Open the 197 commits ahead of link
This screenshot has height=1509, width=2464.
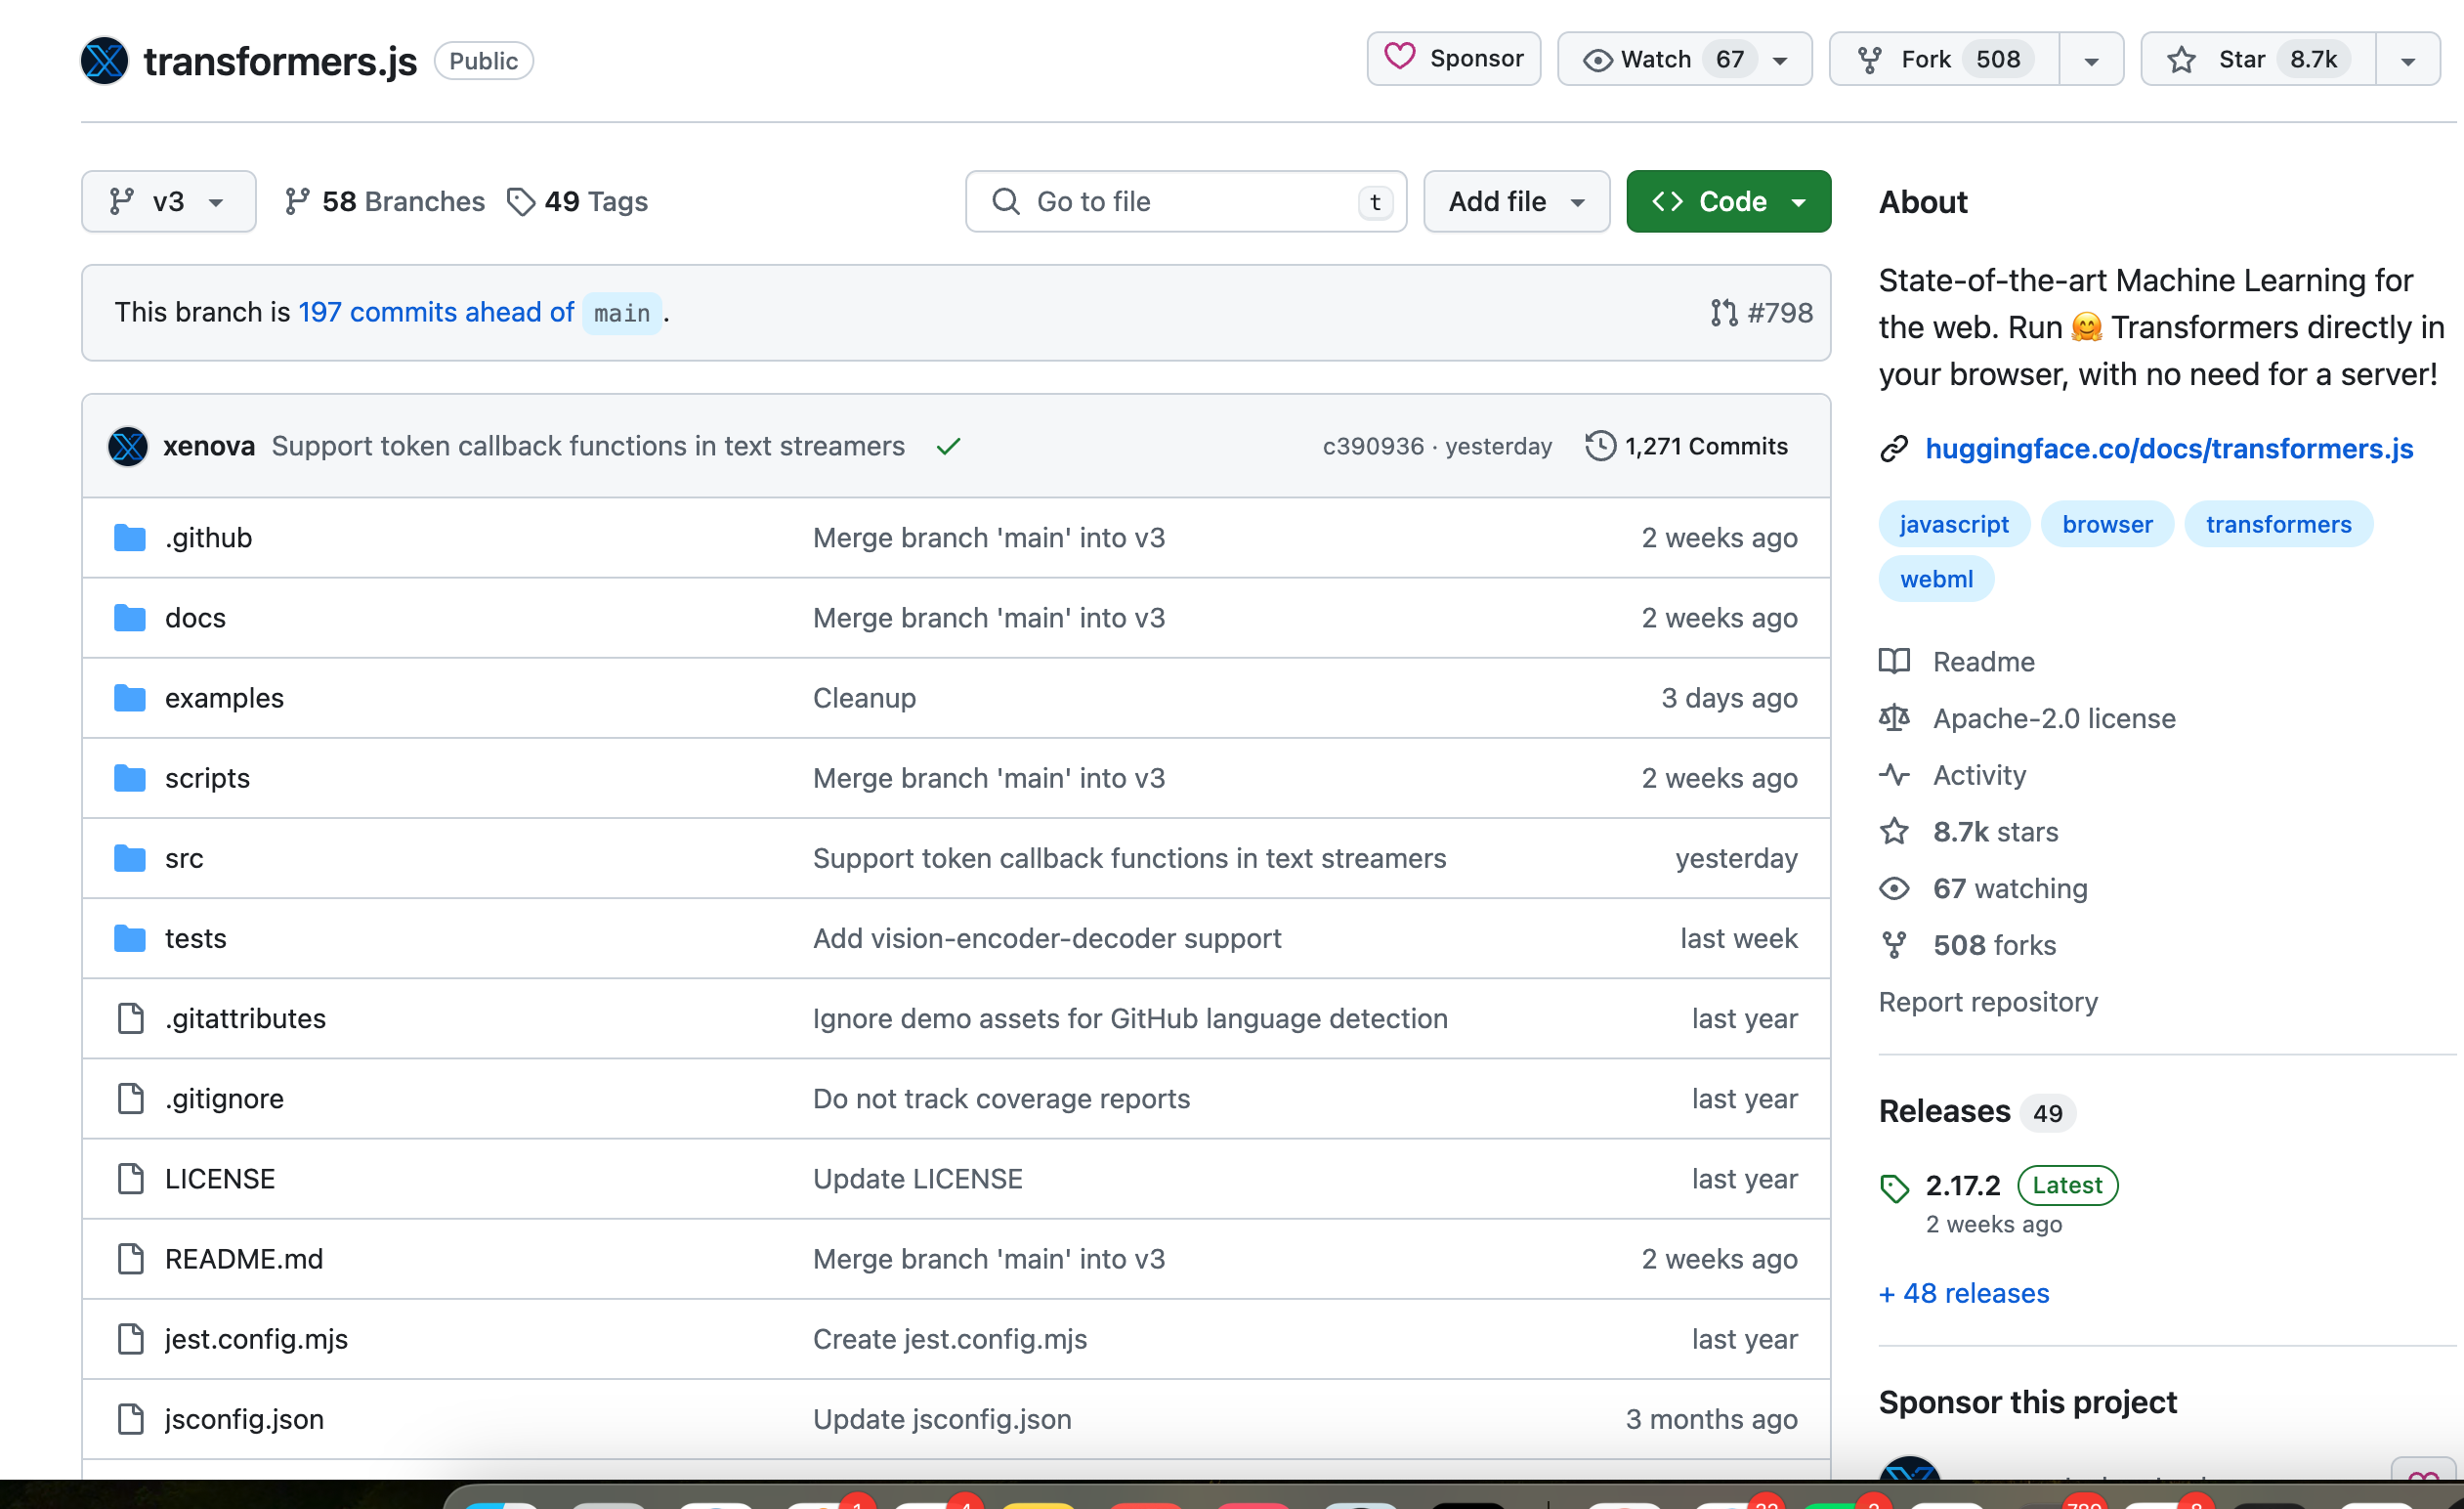[x=436, y=312]
